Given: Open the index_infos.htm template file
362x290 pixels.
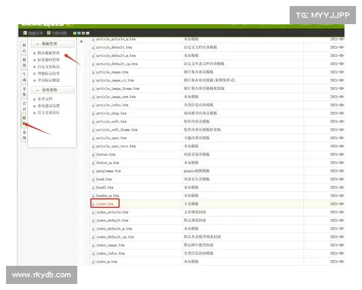Looking at the screenshot, I should point(110,254).
